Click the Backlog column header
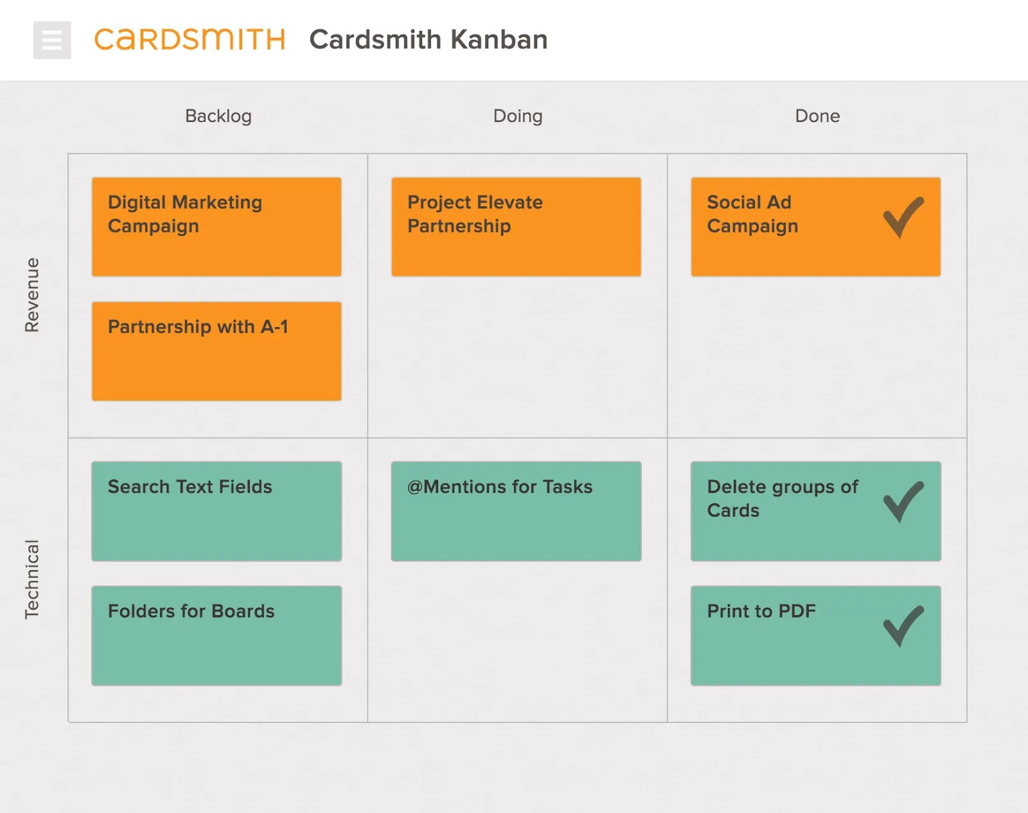 218,116
